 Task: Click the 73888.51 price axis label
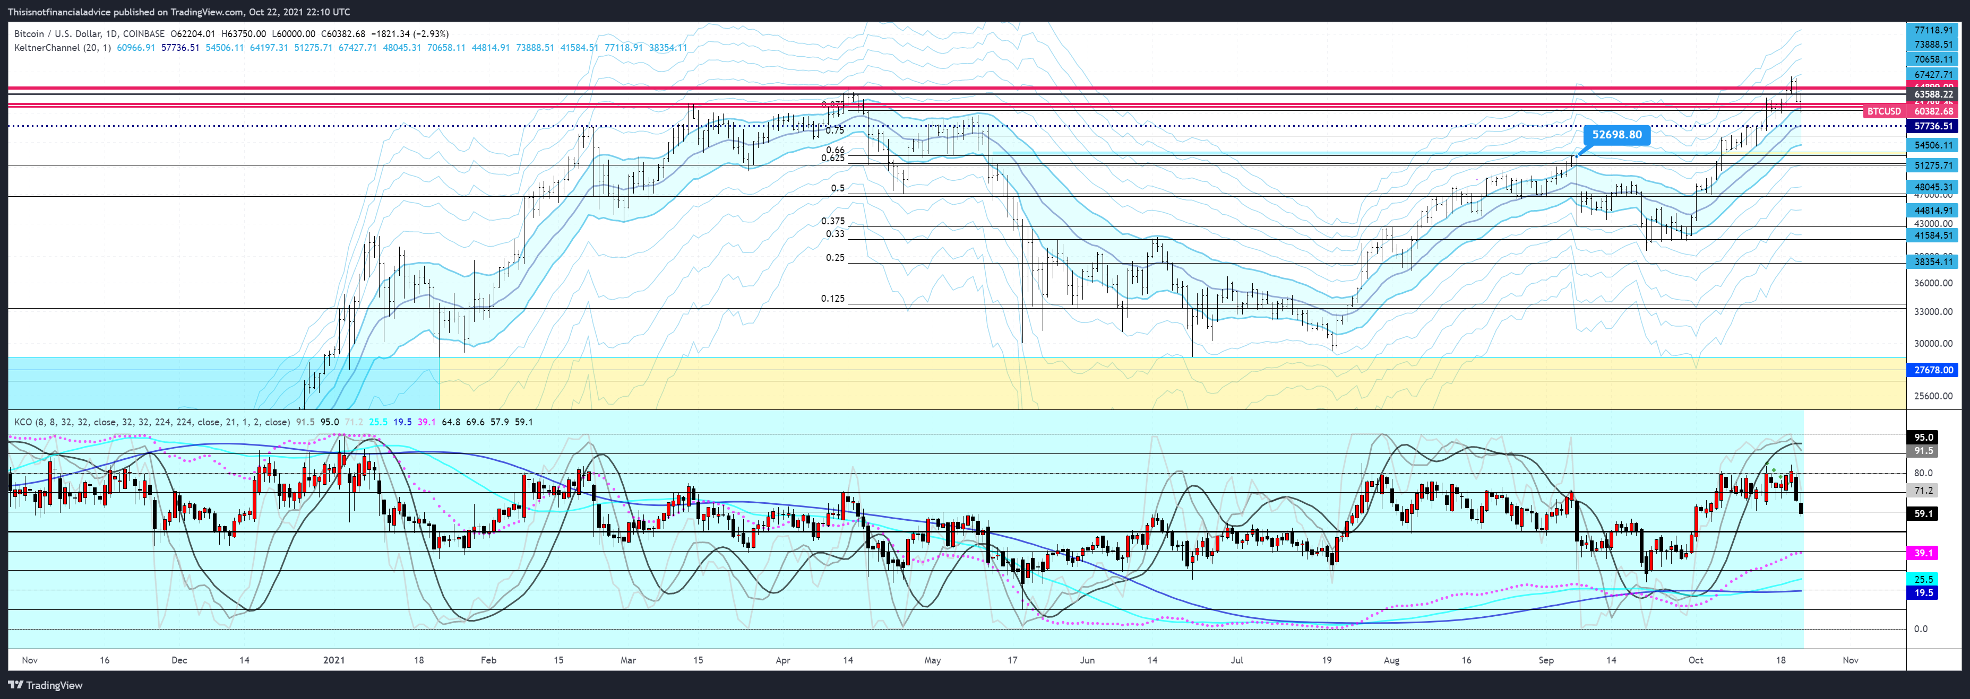tap(1932, 45)
